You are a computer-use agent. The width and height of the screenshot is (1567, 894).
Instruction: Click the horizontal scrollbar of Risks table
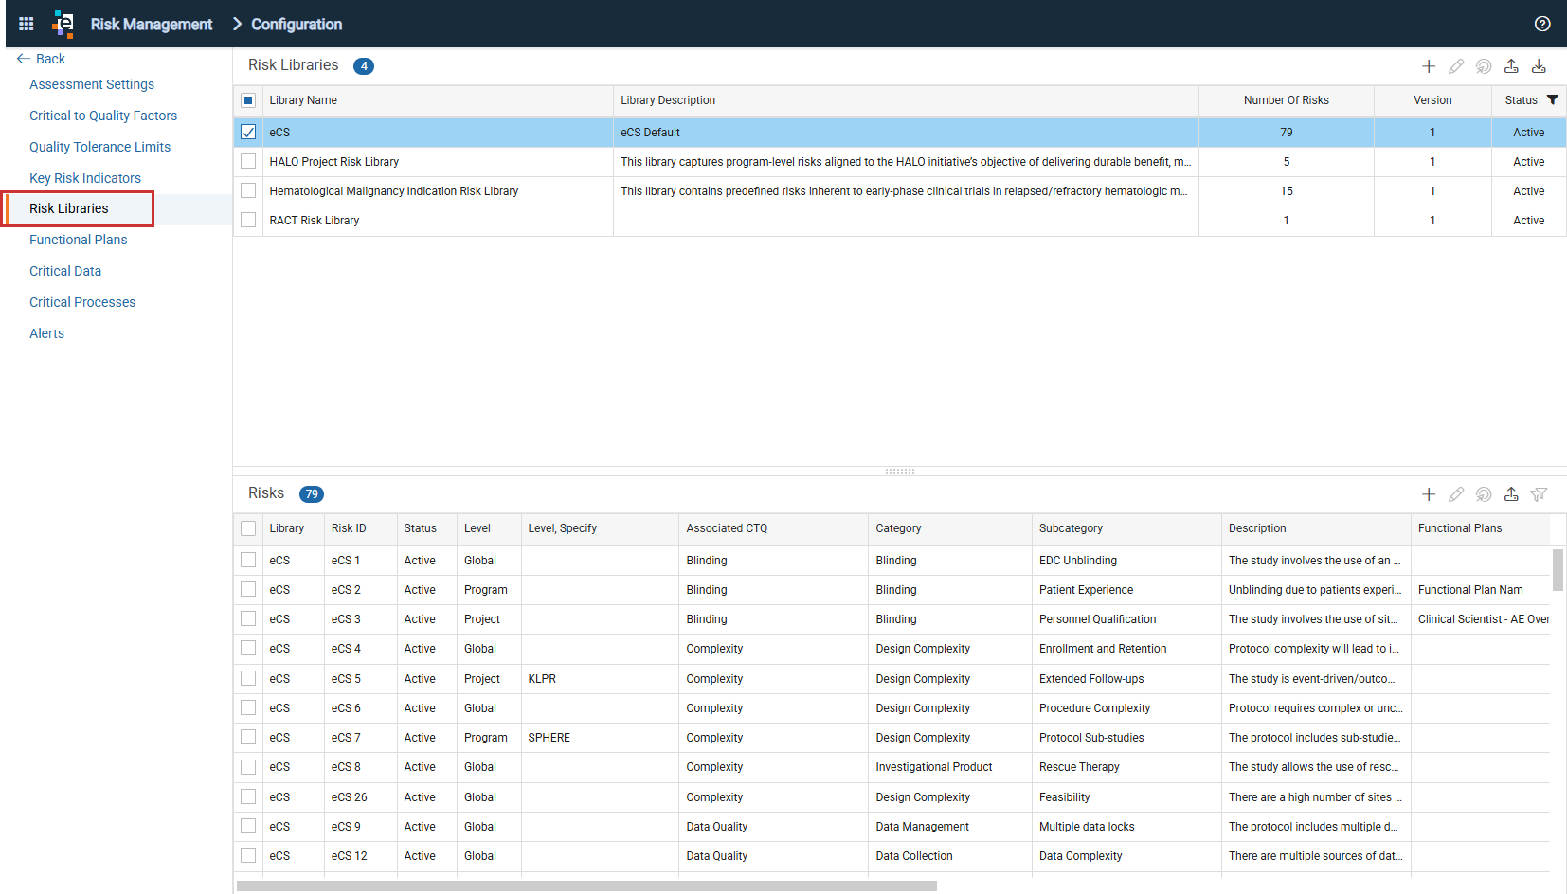click(x=586, y=886)
